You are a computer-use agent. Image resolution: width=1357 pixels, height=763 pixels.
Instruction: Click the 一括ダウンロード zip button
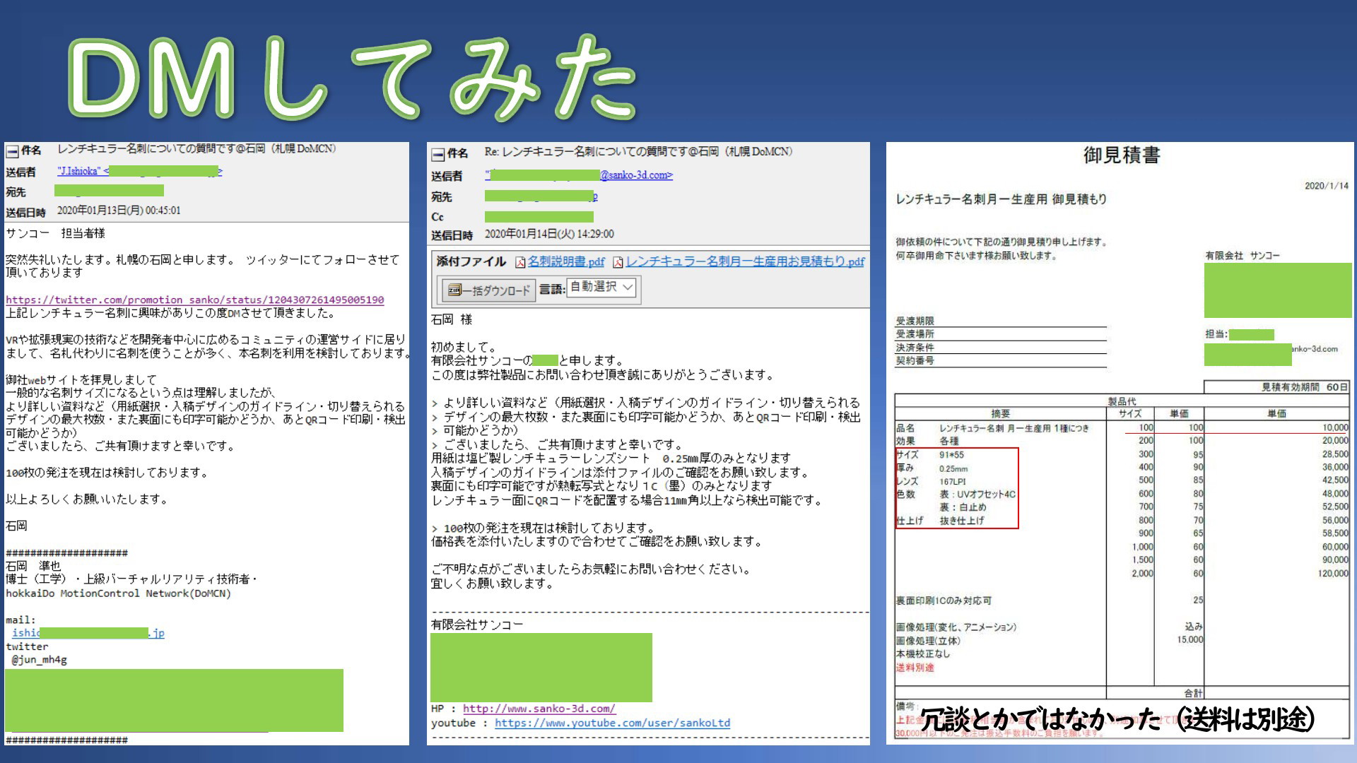[488, 290]
